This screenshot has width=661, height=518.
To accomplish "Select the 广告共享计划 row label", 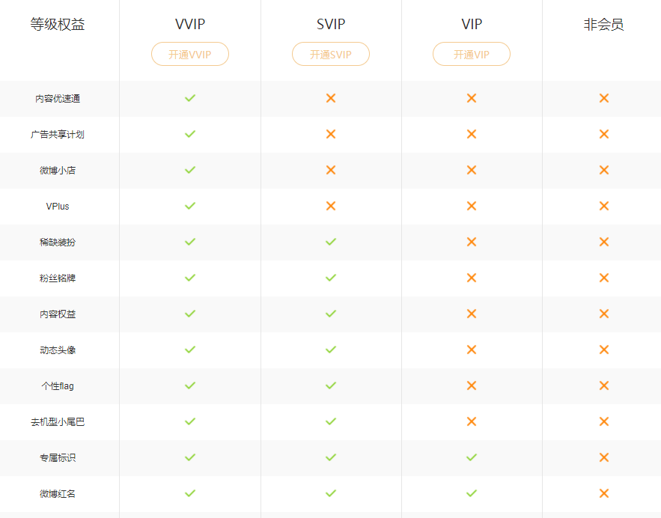I will pos(58,135).
